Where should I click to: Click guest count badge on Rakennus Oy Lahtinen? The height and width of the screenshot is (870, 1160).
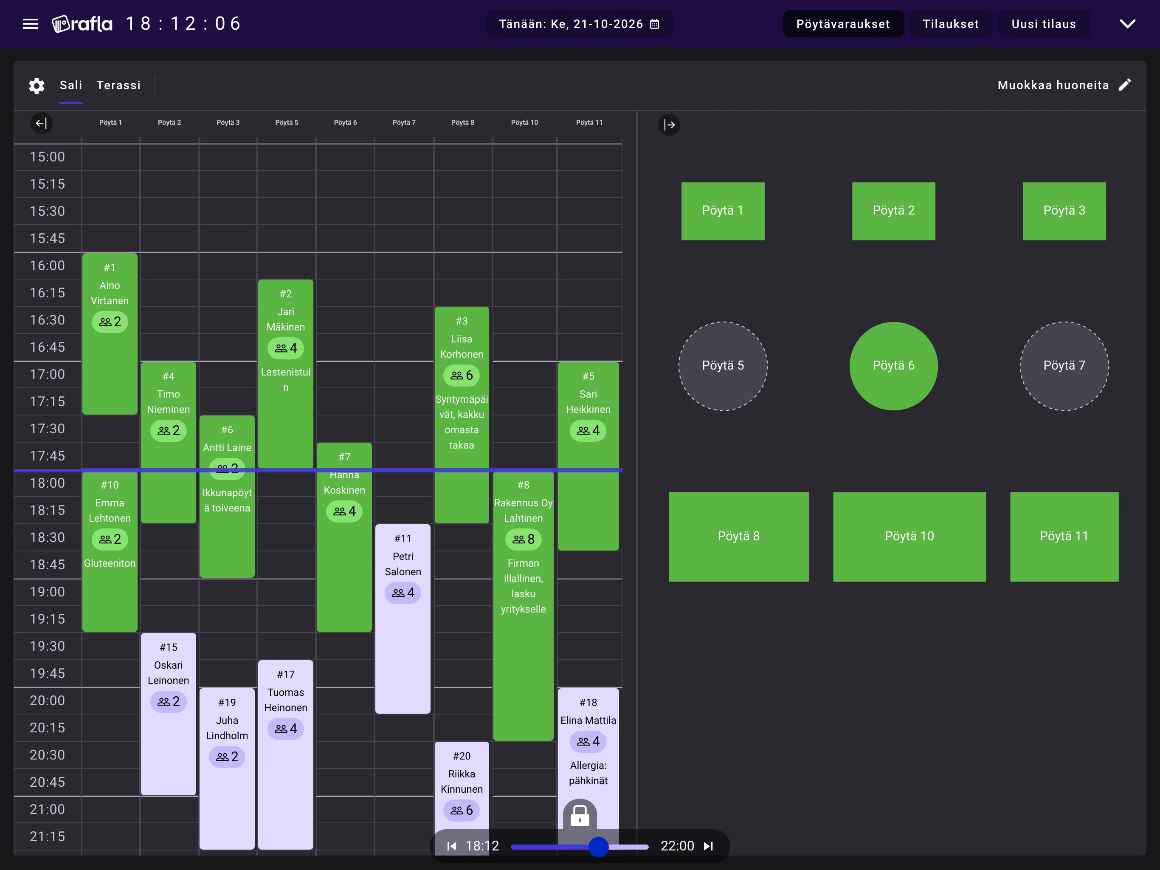click(524, 539)
